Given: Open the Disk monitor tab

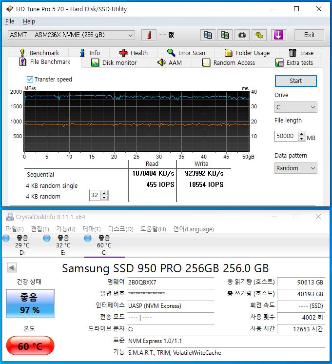Looking at the screenshot, I should 114,62.
